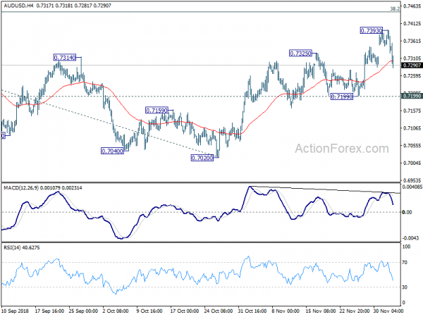Click the 38.2 Fibonacci level label

pyautogui.click(x=395, y=8)
